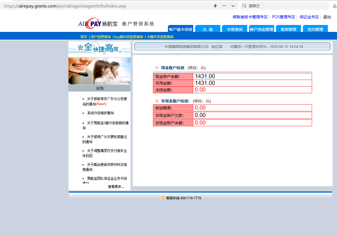Click 用户信息查询 in the submenu

[x=101, y=37]
